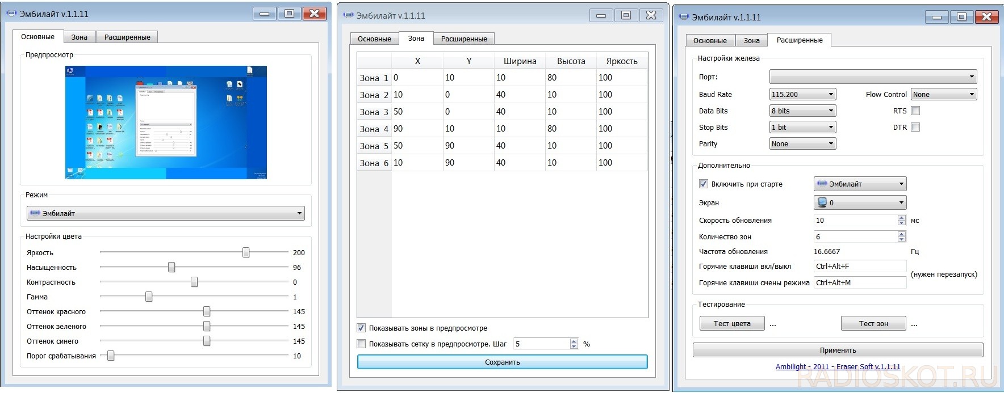The image size is (1004, 393).
Task: Click the monitor icon in the Экран dropdown
Action: 822,202
